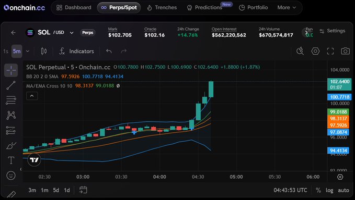Screen dimensions: 355x200
Task: Open chart settings hexagon icon
Action: 315,51
